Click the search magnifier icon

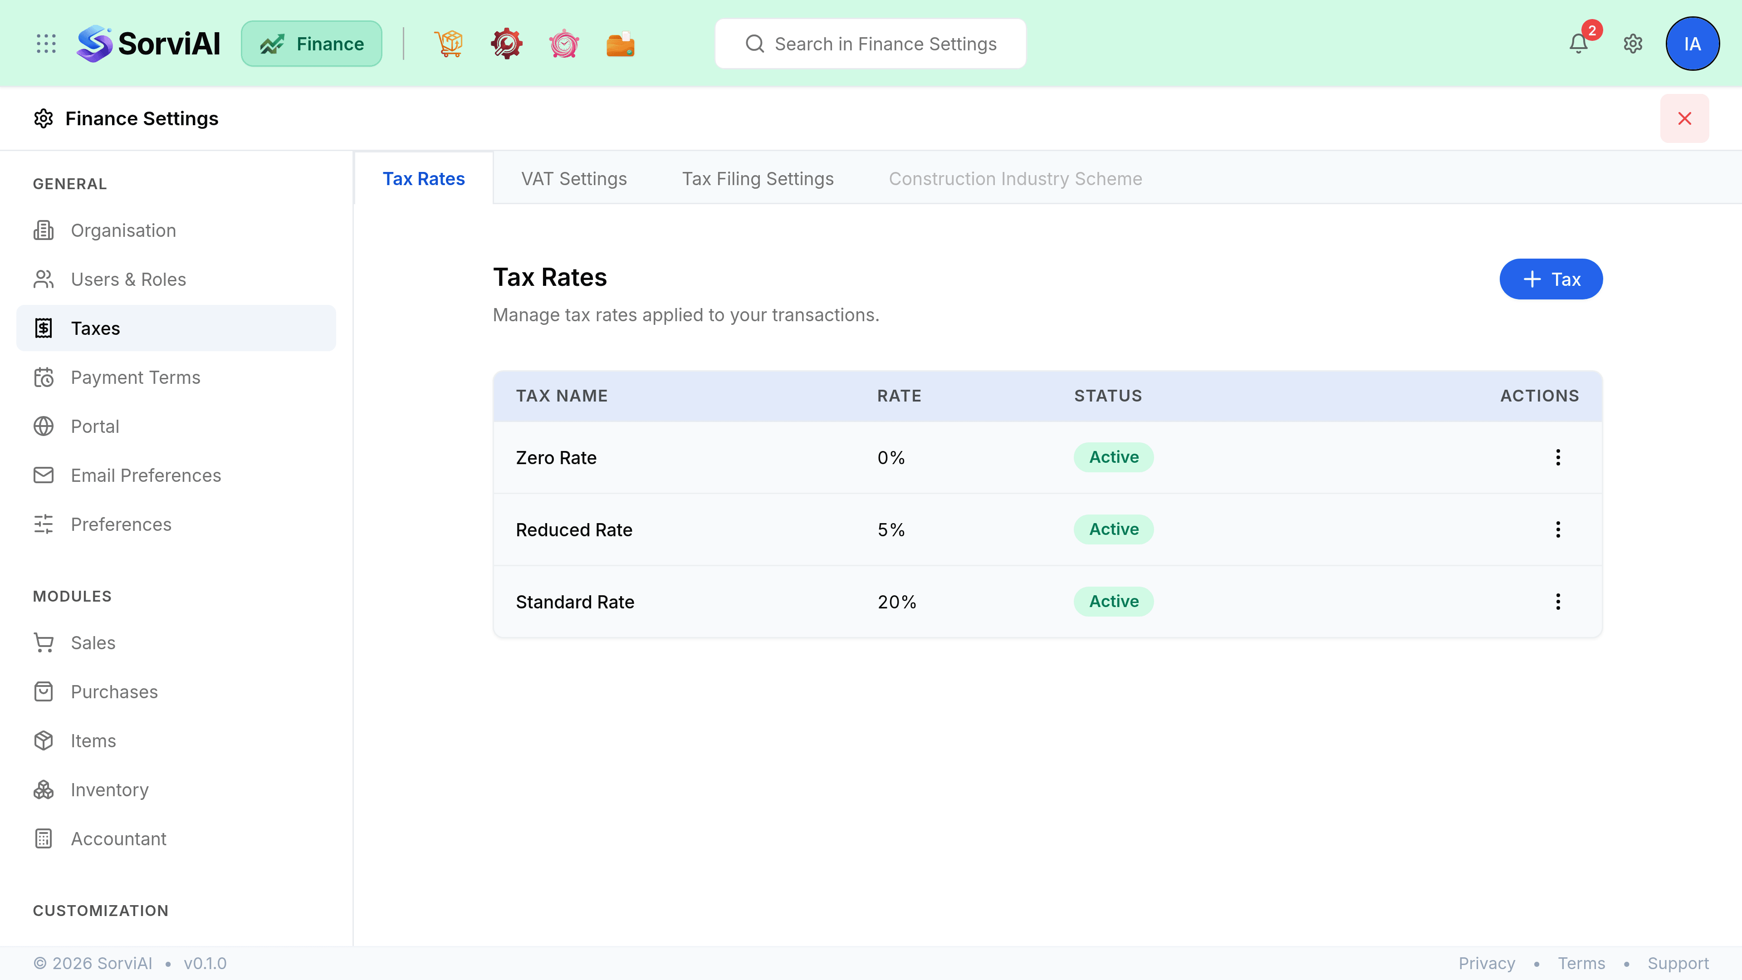click(x=755, y=44)
